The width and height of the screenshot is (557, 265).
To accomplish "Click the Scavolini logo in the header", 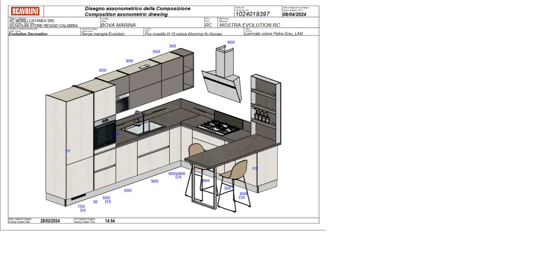I will 25,11.
